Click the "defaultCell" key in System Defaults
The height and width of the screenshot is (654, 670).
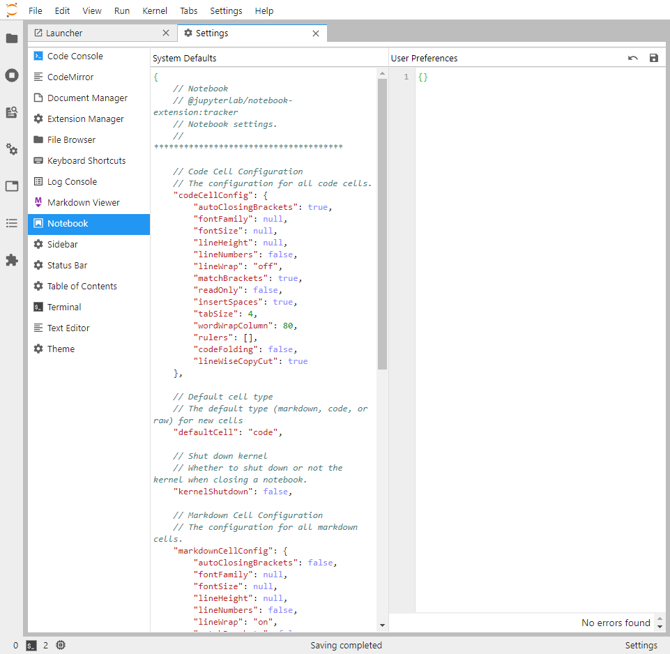point(206,432)
